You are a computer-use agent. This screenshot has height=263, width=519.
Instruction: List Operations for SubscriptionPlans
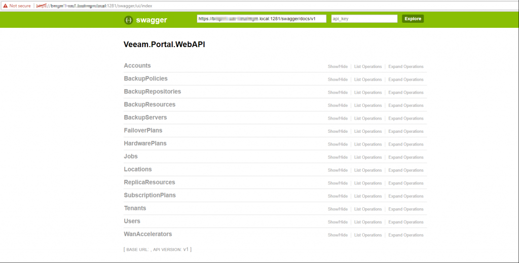pos(368,196)
